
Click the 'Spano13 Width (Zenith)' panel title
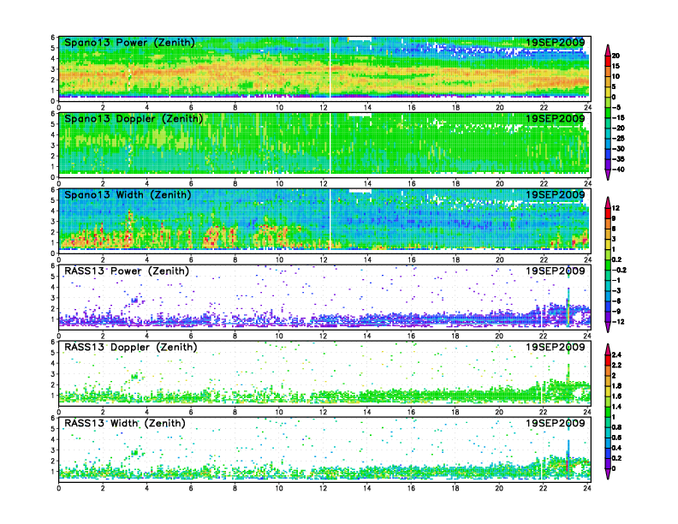tap(128, 195)
